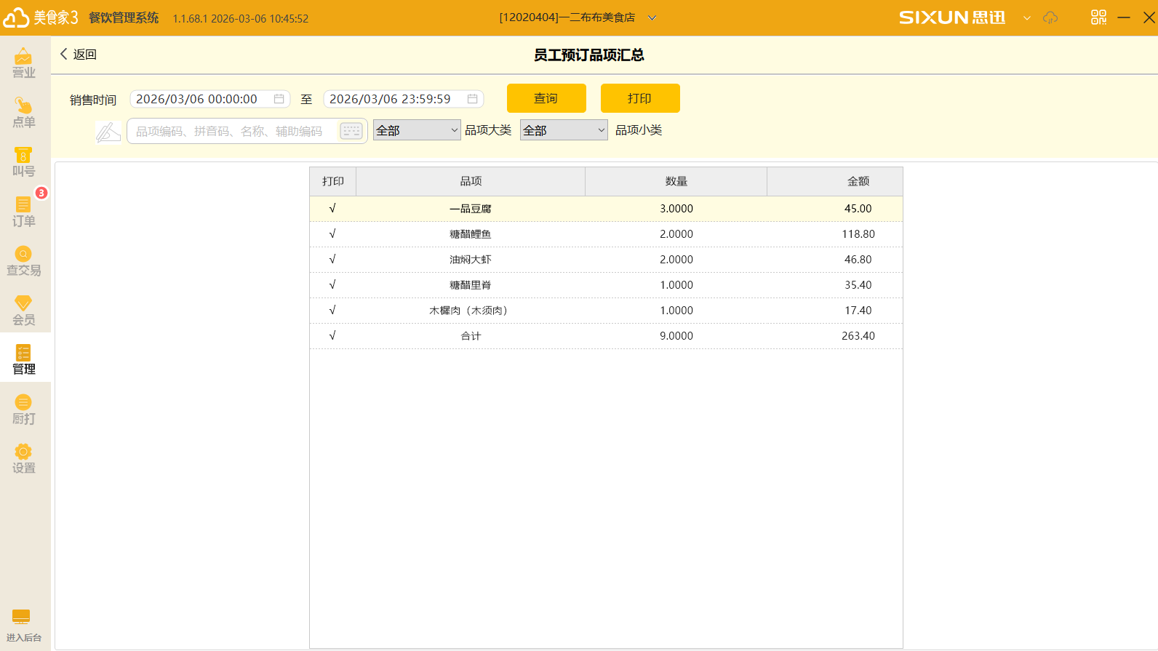Click the item code search input field
Image resolution: width=1158 pixels, height=651 pixels.
pyautogui.click(x=233, y=131)
